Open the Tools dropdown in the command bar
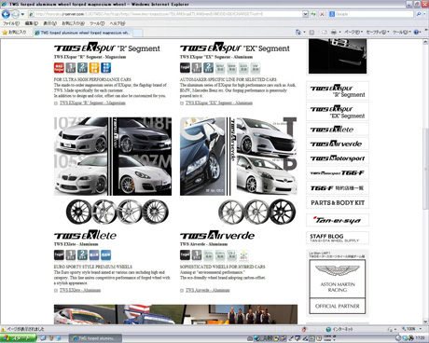 [402, 32]
